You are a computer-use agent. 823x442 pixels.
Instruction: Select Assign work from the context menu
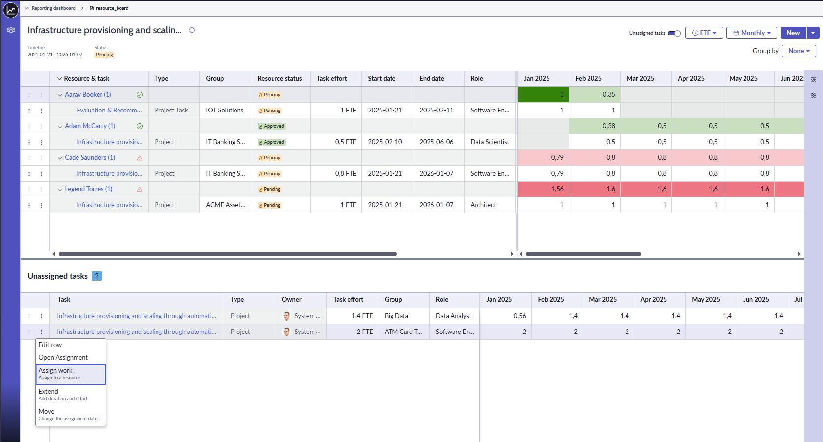tap(70, 374)
